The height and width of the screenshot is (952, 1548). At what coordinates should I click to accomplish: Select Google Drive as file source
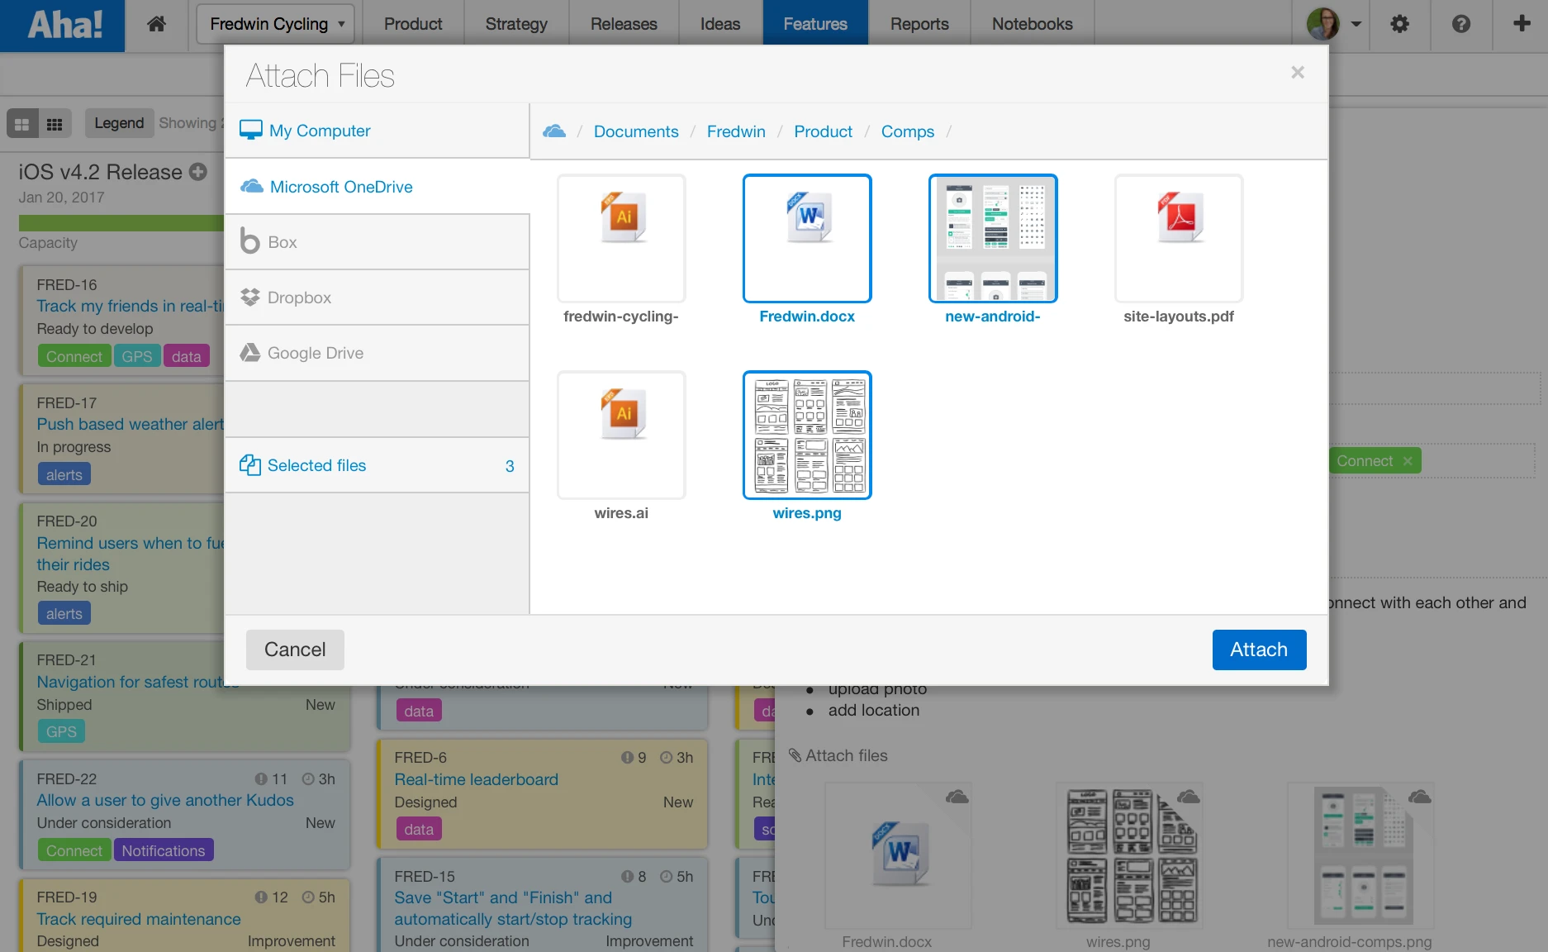point(377,353)
